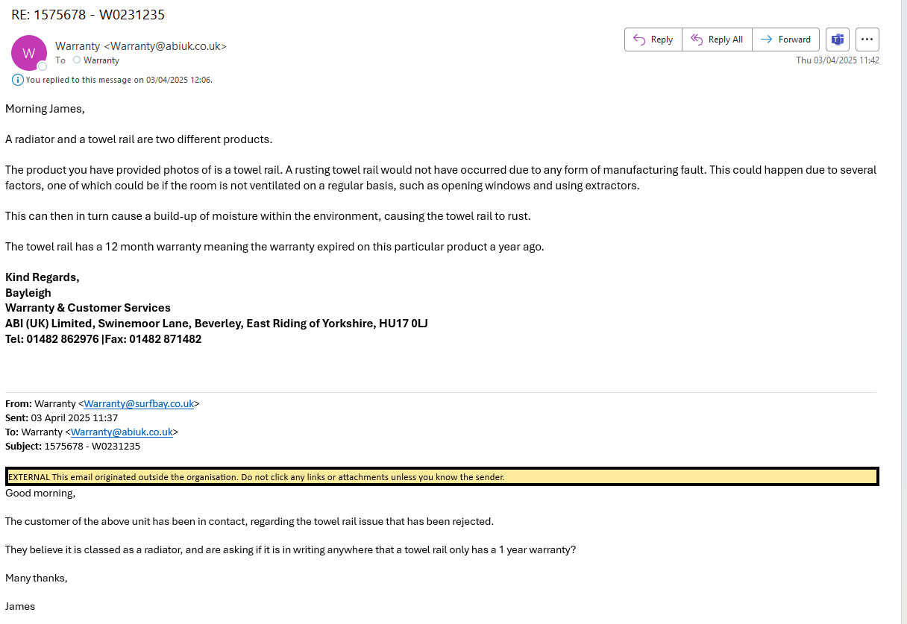Open the Microsoft Teams share icon

[838, 40]
